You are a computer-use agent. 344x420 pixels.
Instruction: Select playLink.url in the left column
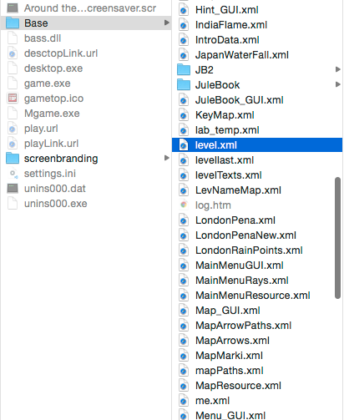point(51,144)
